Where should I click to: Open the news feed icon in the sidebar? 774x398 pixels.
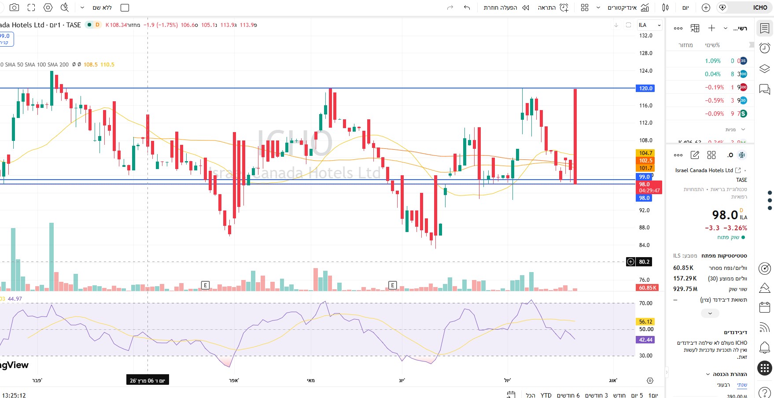click(765, 328)
